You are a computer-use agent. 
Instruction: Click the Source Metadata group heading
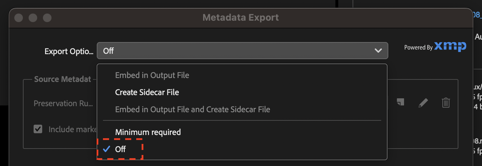tap(63, 79)
